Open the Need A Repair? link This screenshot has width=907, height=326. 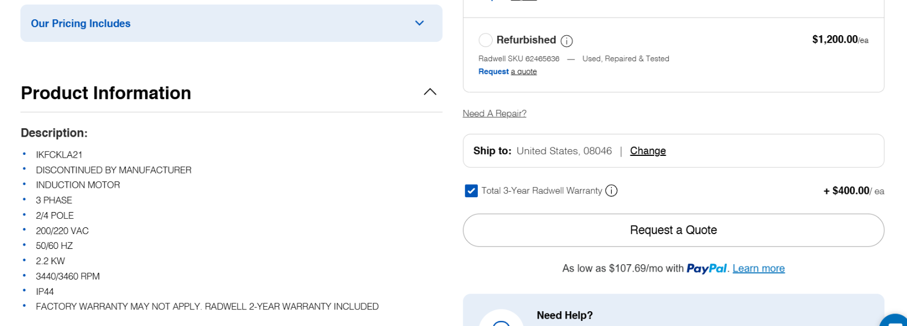(x=494, y=113)
